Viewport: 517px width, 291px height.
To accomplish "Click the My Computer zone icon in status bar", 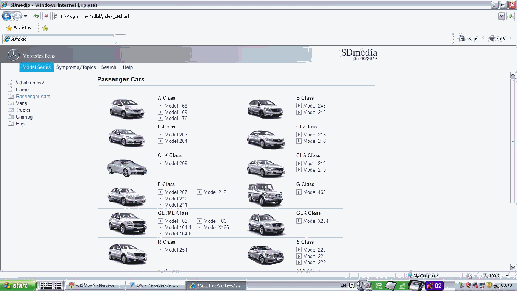I will click(x=409, y=275).
